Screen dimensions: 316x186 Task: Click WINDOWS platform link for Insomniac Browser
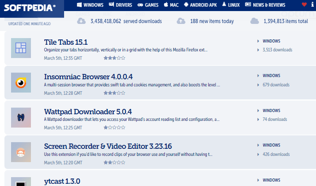[271, 76]
